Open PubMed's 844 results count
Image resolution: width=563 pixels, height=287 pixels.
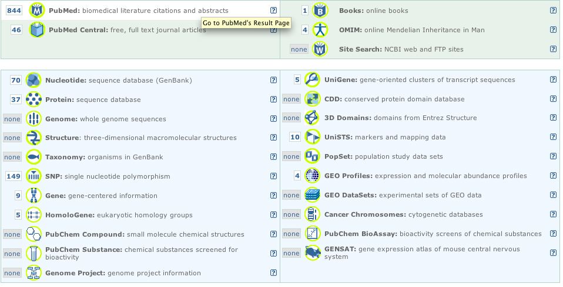point(14,11)
